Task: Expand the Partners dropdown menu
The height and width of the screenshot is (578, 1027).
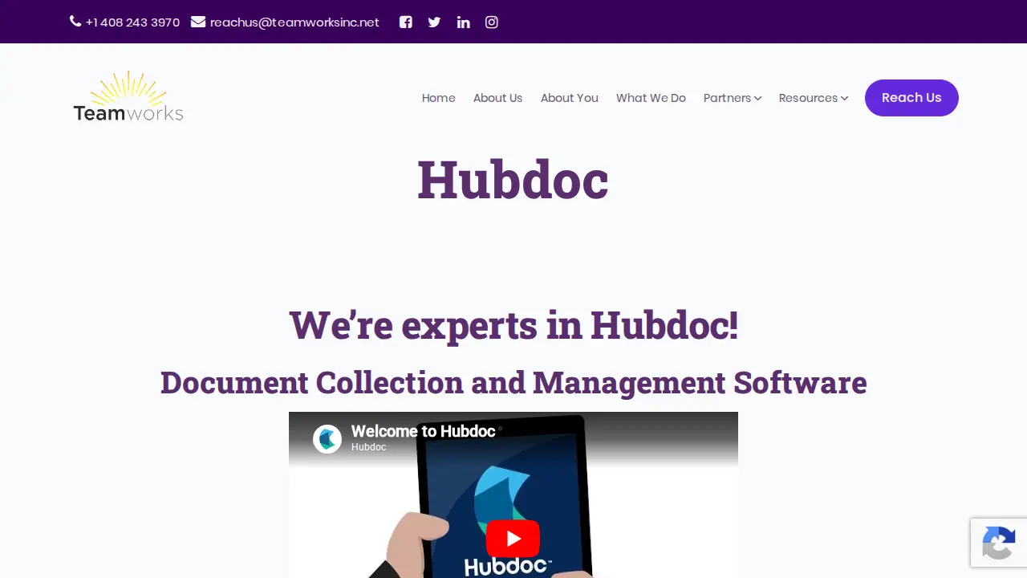Action: pos(733,98)
